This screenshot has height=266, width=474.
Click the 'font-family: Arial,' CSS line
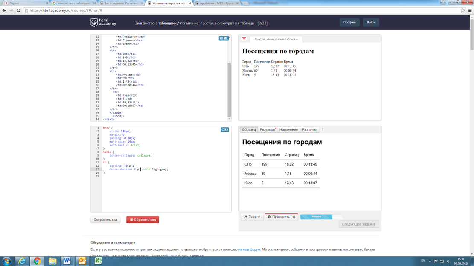click(125, 145)
